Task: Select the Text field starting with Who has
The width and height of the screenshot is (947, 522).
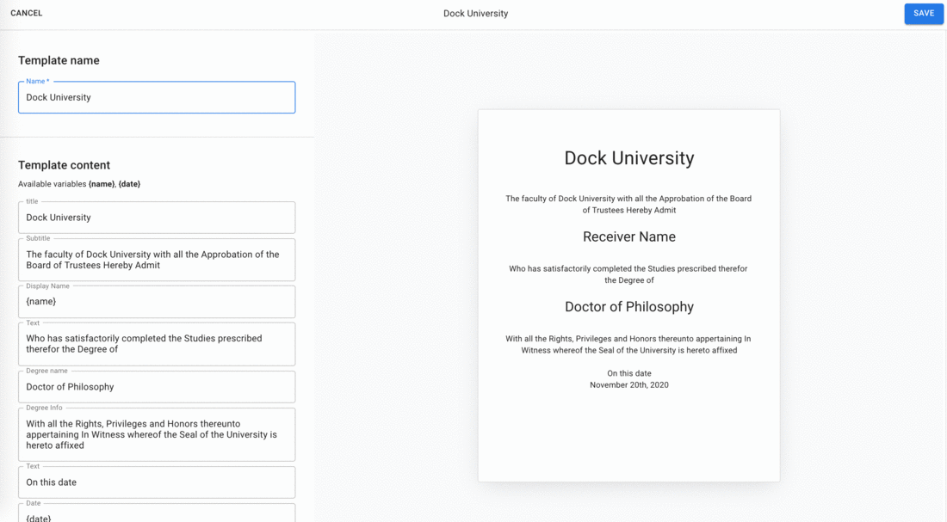Action: (x=156, y=343)
